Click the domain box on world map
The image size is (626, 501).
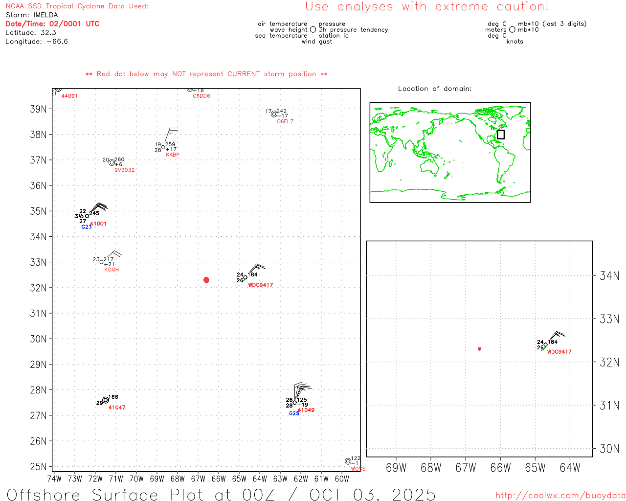(x=501, y=135)
